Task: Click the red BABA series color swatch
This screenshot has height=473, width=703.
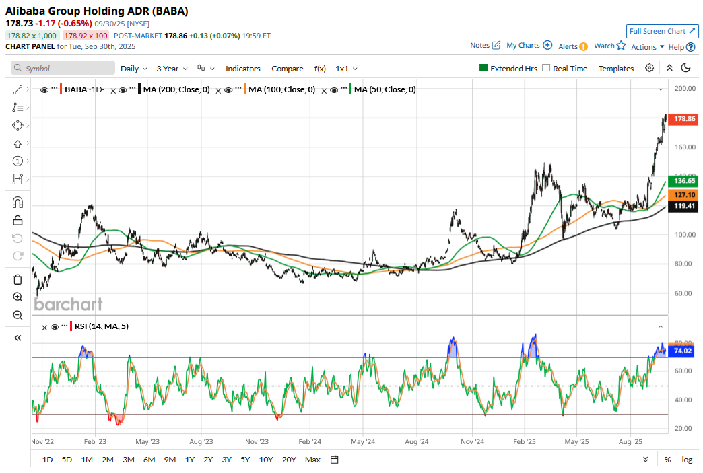Action: click(61, 89)
